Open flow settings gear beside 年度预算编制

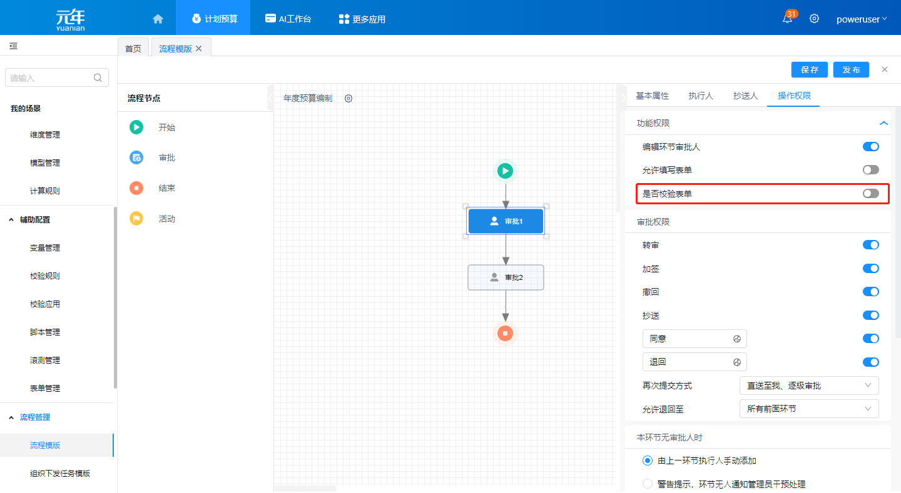(349, 98)
